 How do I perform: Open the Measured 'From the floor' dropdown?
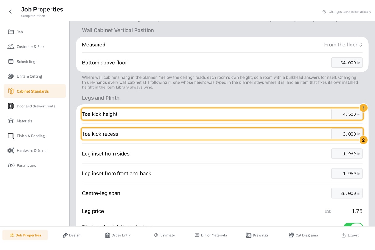343,45
